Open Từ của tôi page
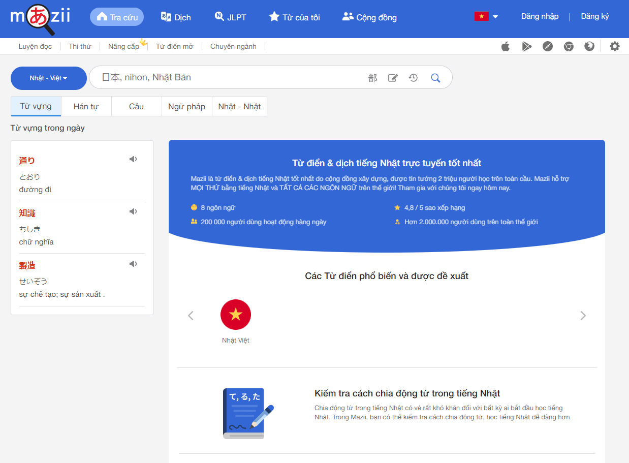This screenshot has width=629, height=463. tap(295, 17)
